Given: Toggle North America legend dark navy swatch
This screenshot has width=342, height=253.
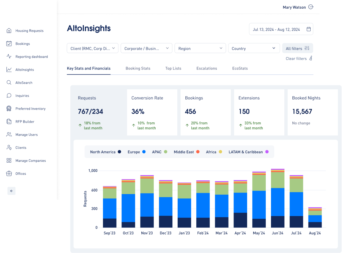Looking at the screenshot, I should (119, 152).
